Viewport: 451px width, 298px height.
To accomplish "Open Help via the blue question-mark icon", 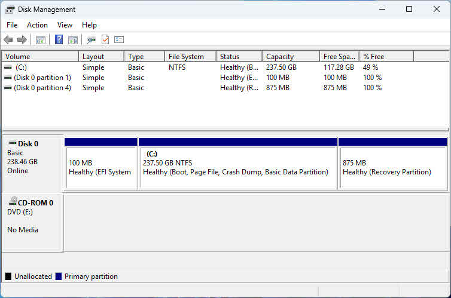I will click(59, 39).
